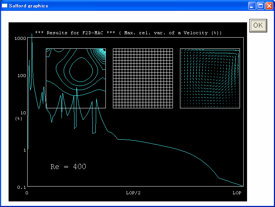Click the 'Re = 400' label

coord(68,166)
